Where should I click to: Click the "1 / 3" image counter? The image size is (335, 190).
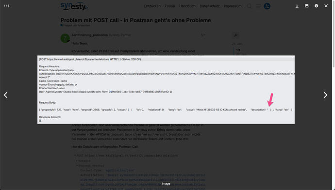point(7,6)
